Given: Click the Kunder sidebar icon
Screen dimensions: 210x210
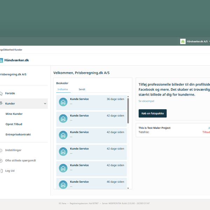Looking at the screenshot, I should (x=1, y=104).
